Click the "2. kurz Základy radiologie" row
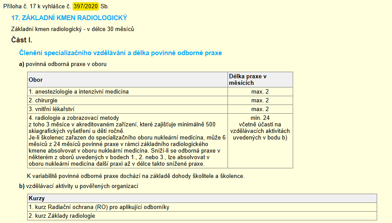 pos(62,216)
